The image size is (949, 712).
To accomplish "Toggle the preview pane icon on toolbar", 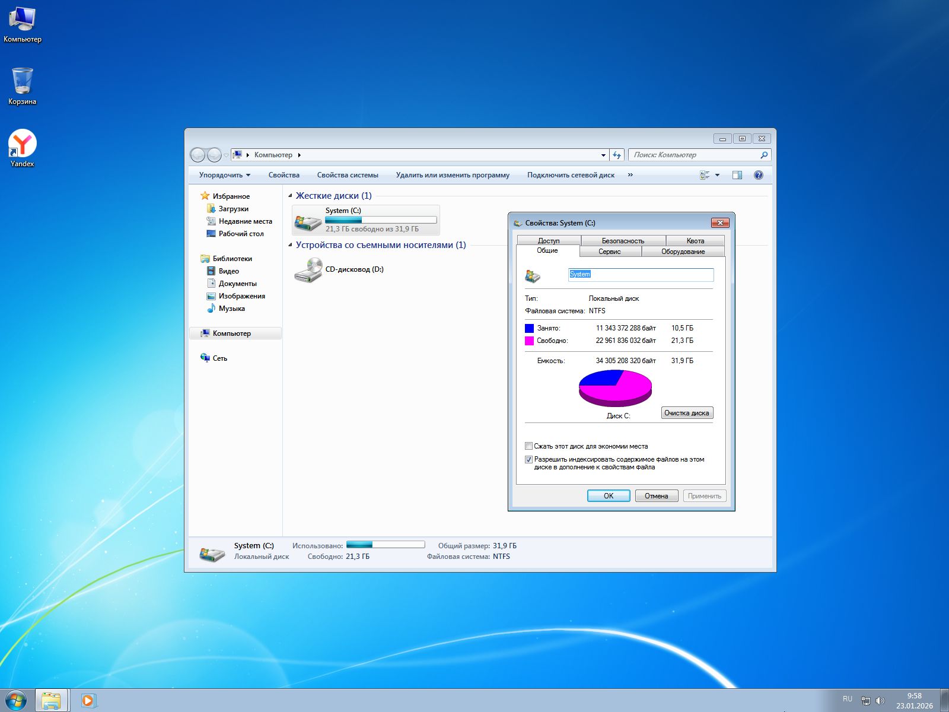I will 737,174.
